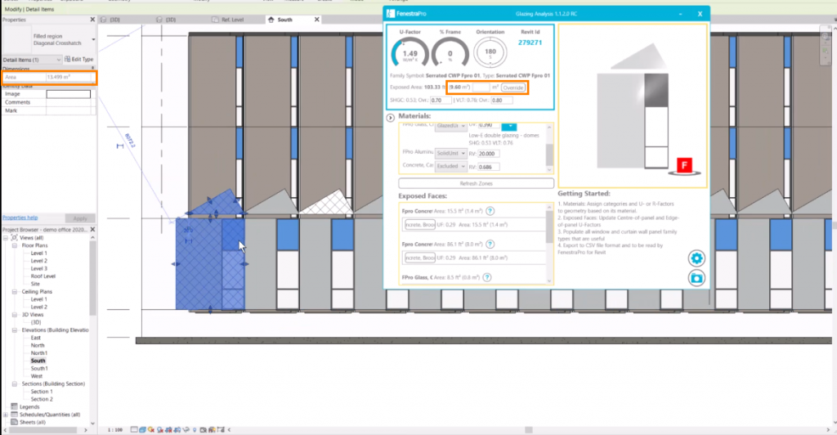This screenshot has width=837, height=435.
Task: Open Roof Level floor plan in browser
Action: [43, 276]
